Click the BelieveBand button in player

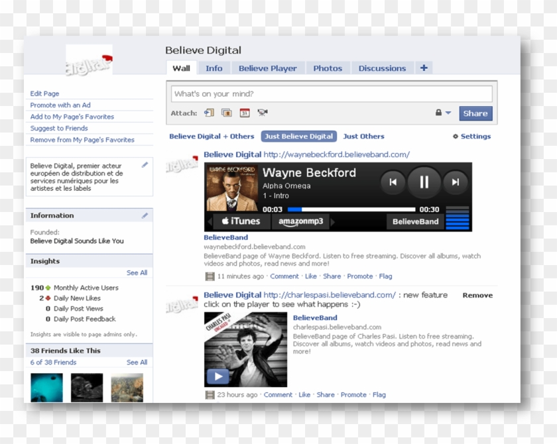[415, 221]
